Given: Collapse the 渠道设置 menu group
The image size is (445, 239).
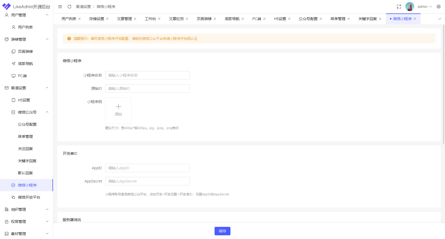Looking at the screenshot, I should [26, 88].
